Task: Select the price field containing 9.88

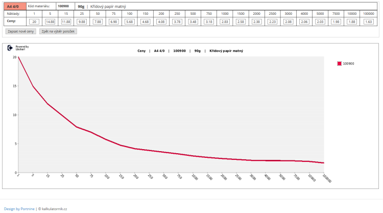Action: [x=82, y=22]
